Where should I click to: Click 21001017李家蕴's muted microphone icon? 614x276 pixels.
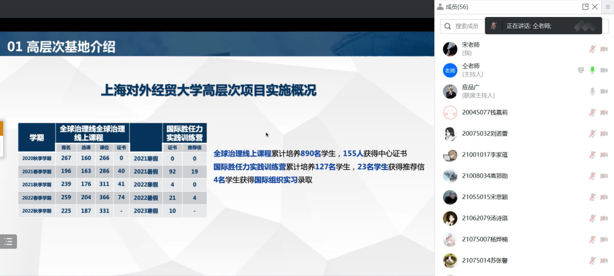[592, 155]
